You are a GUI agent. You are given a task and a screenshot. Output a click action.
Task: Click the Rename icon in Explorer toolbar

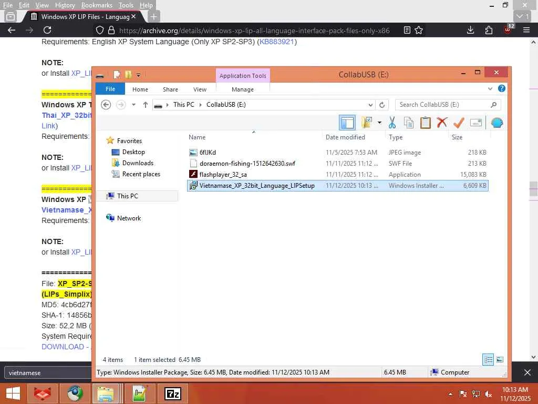(476, 123)
